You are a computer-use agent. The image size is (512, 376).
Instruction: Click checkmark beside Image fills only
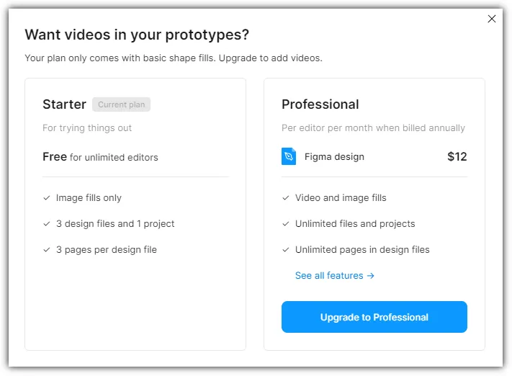pos(46,197)
